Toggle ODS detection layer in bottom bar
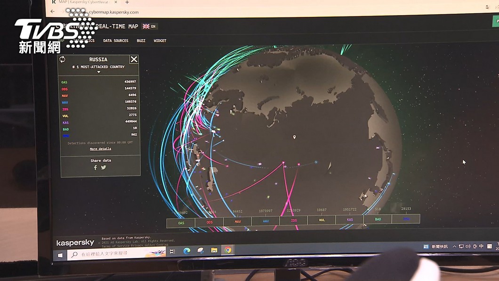Viewport: 499px width, 281px height. pyautogui.click(x=209, y=222)
